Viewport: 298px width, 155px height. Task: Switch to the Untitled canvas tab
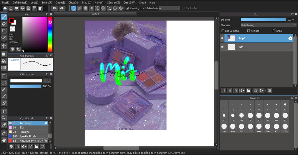point(95,14)
